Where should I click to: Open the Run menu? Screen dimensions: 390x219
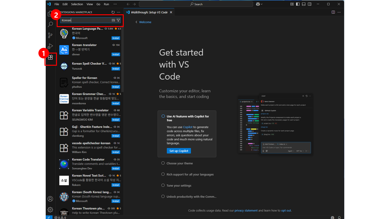(x=106, y=4)
